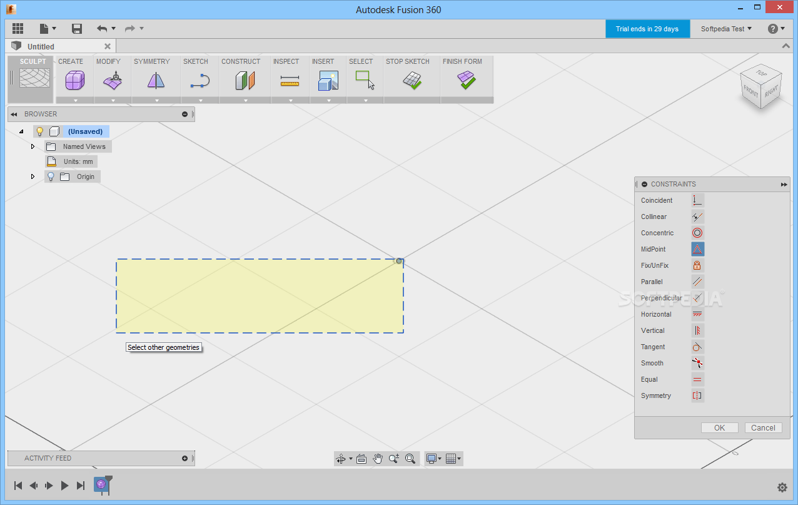798x505 pixels.
Task: Confirm constraints with OK
Action: [x=720, y=428]
